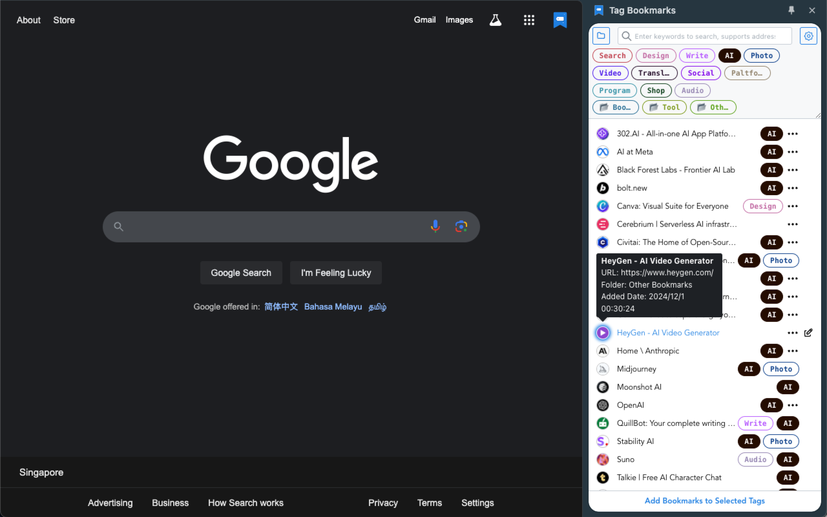This screenshot has width=827, height=517.
Task: Open more options for Home \ Anthropic
Action: coord(793,350)
